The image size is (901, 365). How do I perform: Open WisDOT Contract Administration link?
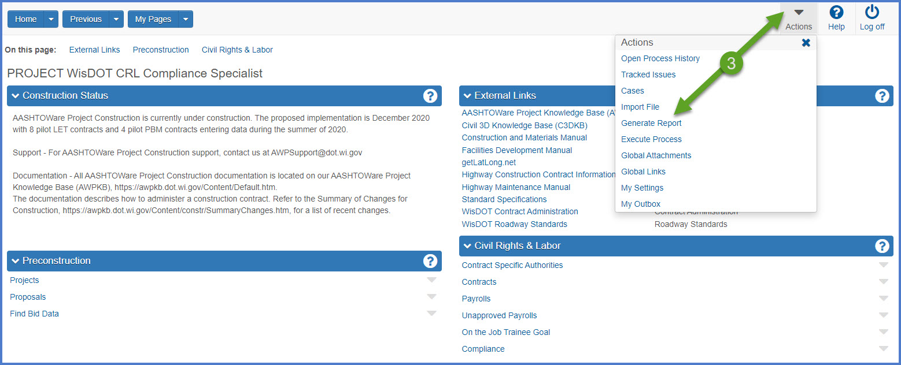[520, 211]
